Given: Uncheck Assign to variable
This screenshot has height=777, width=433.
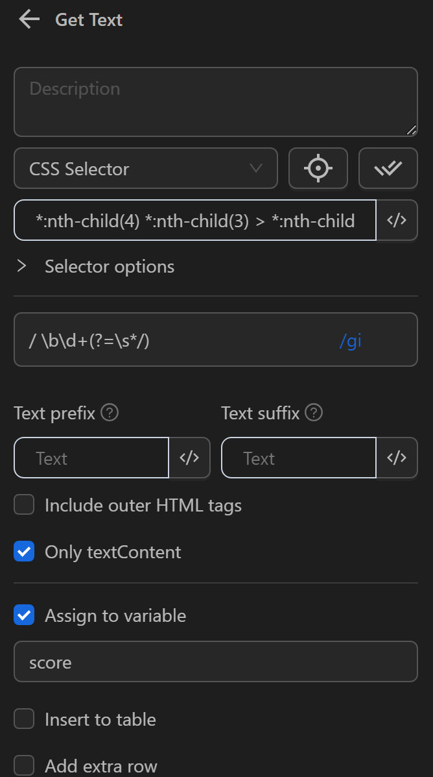Looking at the screenshot, I should [24, 615].
